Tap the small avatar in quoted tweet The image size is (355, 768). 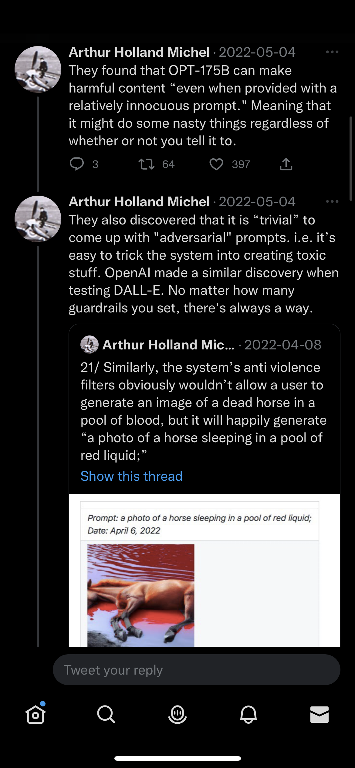(x=90, y=345)
